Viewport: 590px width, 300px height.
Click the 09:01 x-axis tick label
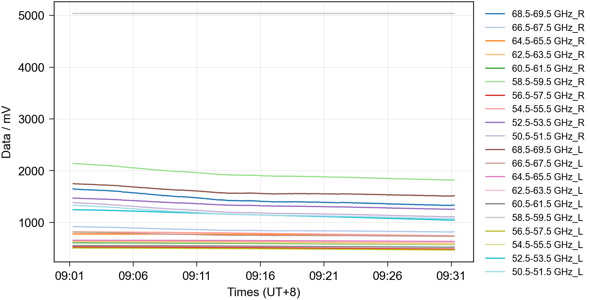coord(69,276)
